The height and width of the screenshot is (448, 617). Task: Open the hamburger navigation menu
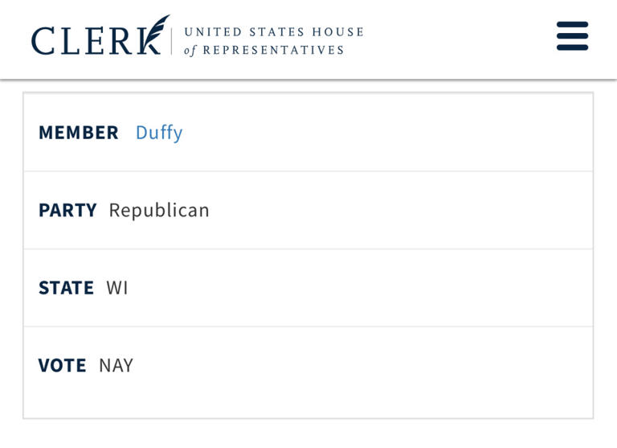(572, 36)
